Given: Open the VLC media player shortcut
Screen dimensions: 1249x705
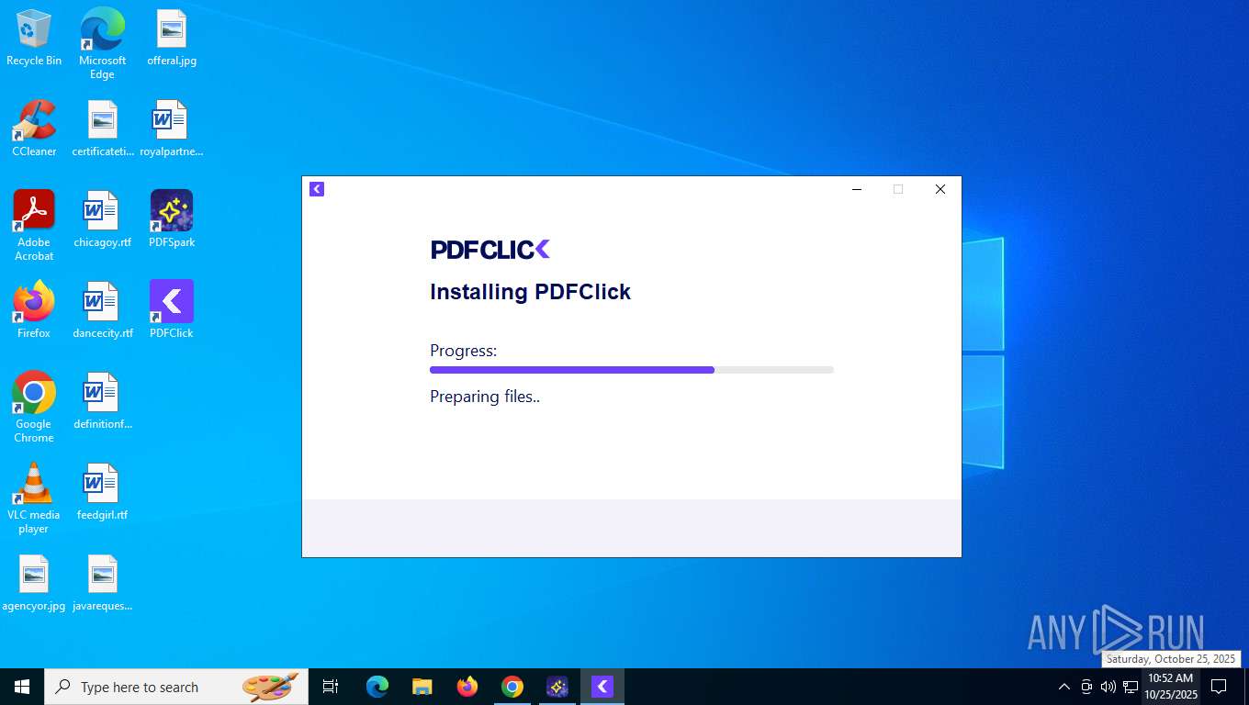Looking at the screenshot, I should pos(34,498).
